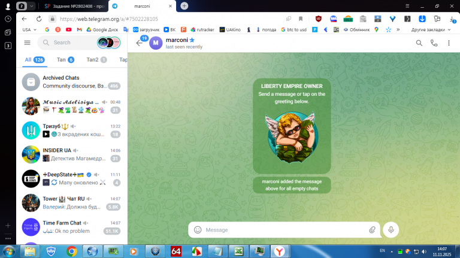Open the Google Диск bookmark

pos(102,29)
